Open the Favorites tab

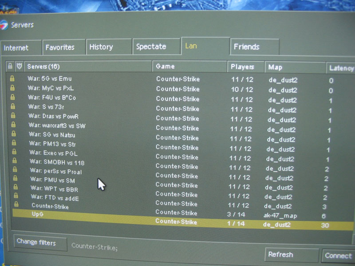point(64,47)
